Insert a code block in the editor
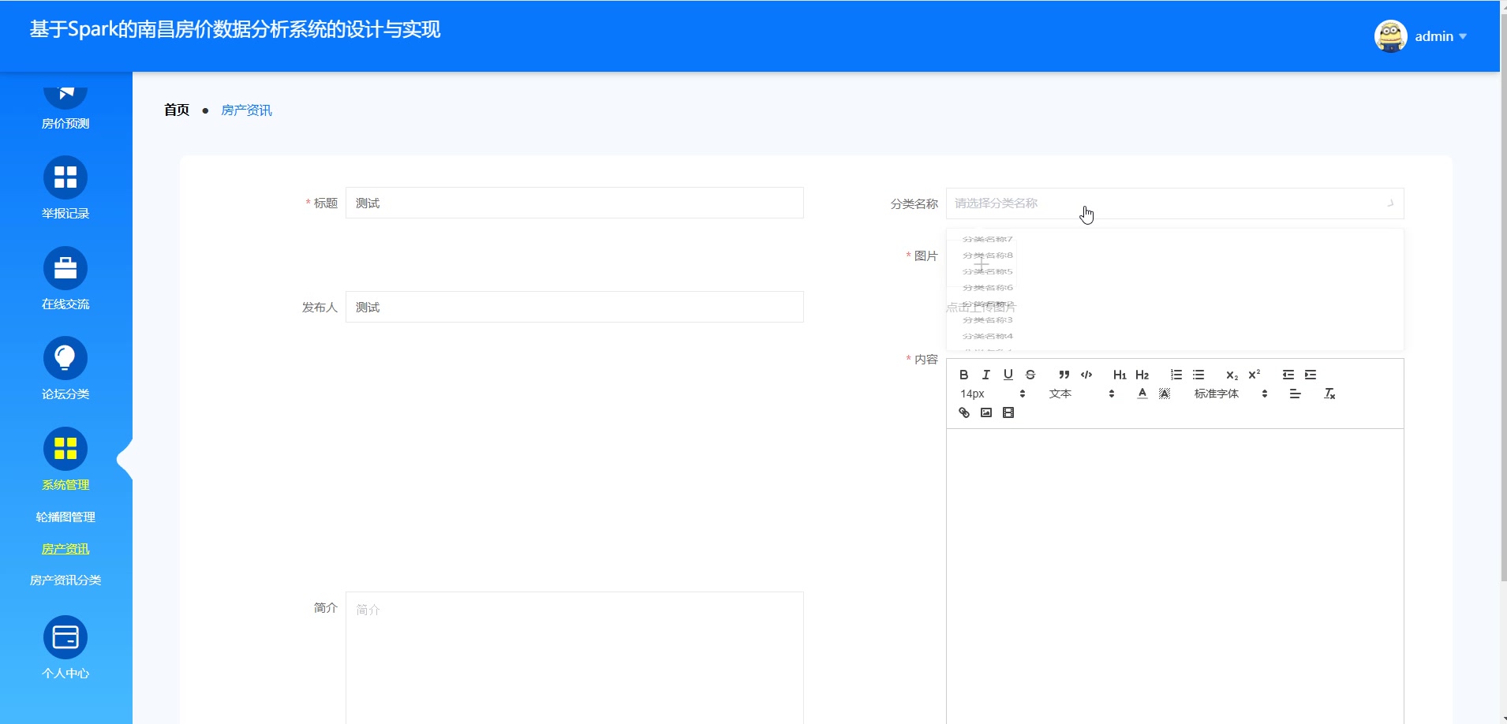The height and width of the screenshot is (724, 1507). pyautogui.click(x=1086, y=375)
